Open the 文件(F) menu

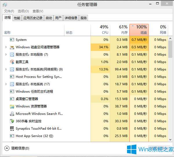[9, 11]
